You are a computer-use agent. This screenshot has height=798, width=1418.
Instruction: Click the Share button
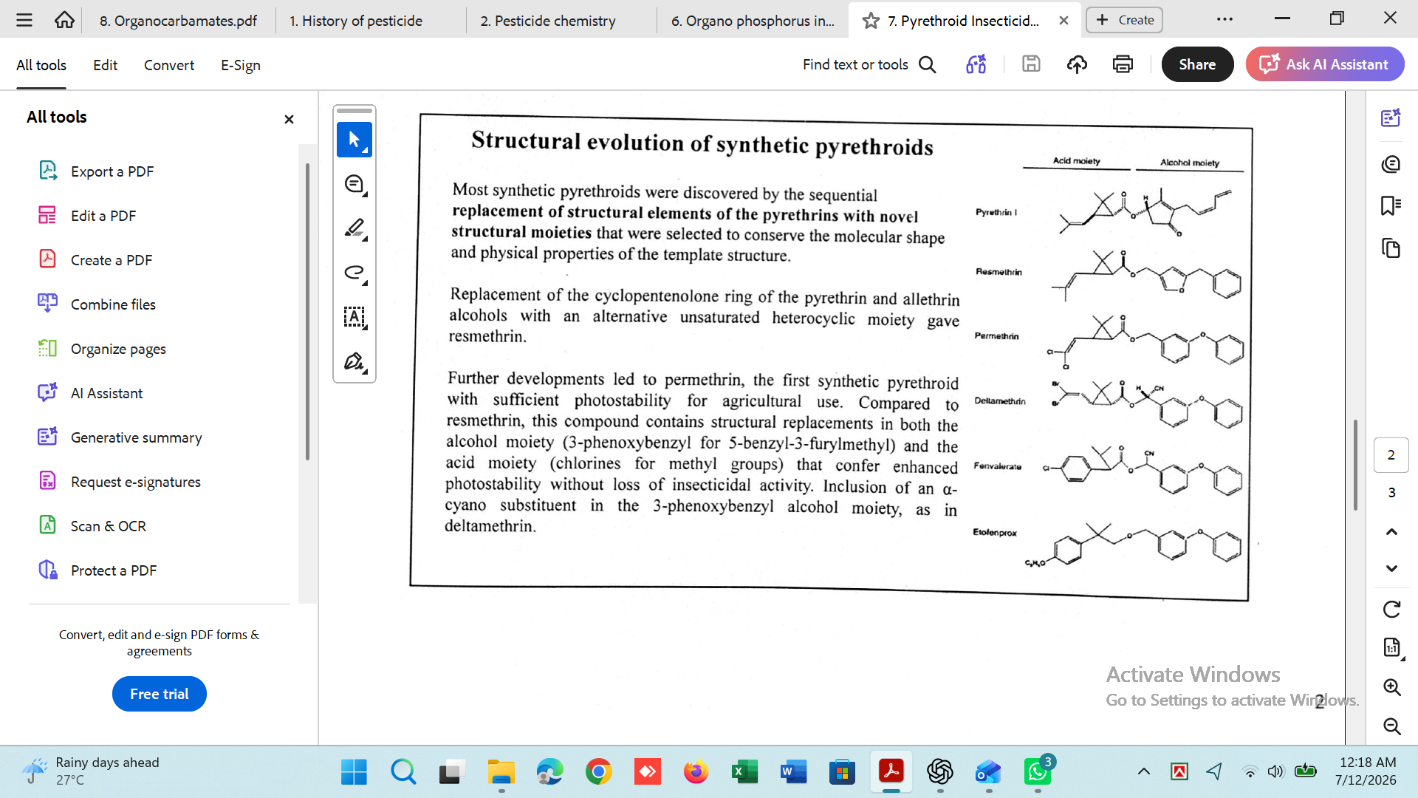(1197, 64)
